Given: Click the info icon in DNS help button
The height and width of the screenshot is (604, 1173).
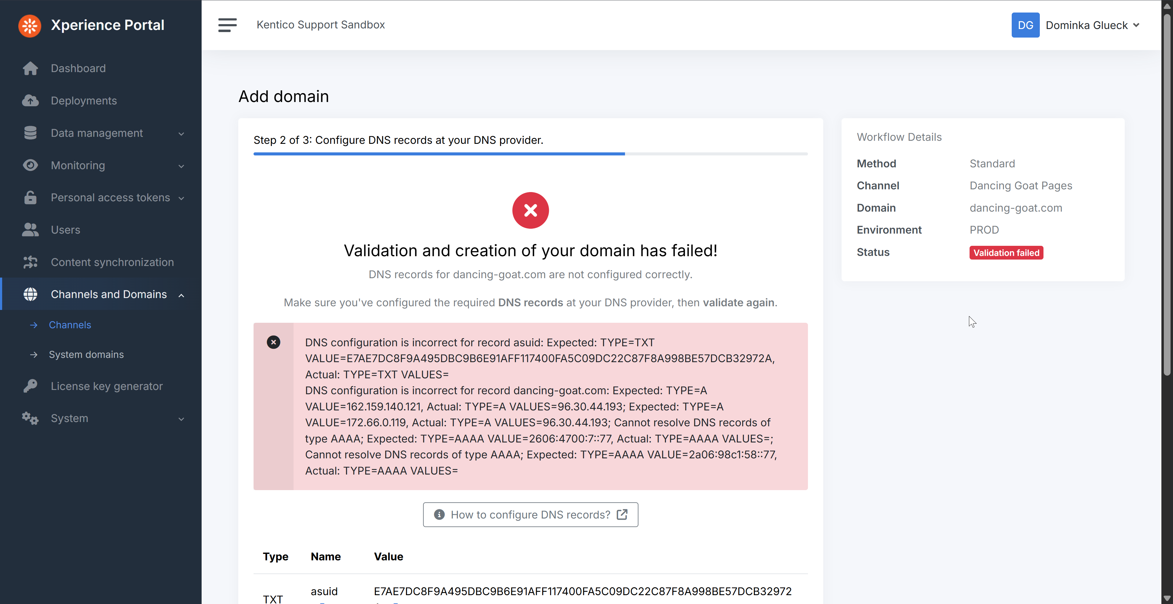Looking at the screenshot, I should [x=440, y=514].
